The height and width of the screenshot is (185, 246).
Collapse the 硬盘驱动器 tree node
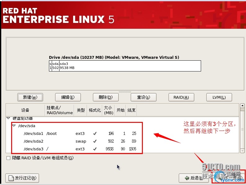coord(8,118)
